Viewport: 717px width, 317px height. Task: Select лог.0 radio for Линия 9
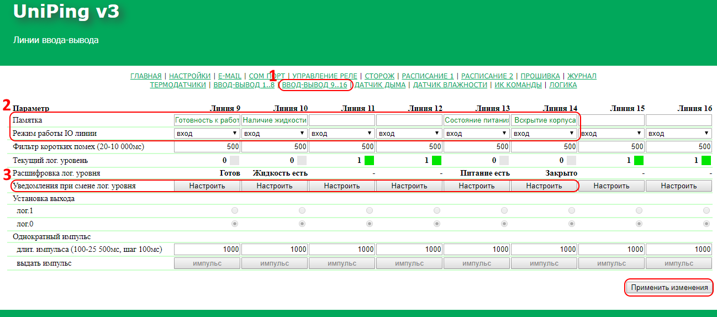point(235,224)
